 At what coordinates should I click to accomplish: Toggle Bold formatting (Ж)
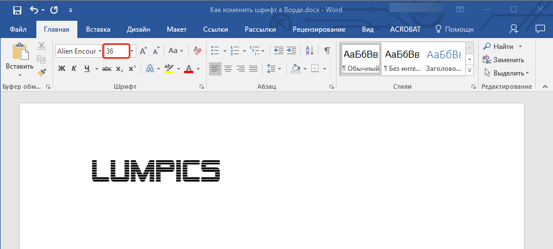(62, 69)
